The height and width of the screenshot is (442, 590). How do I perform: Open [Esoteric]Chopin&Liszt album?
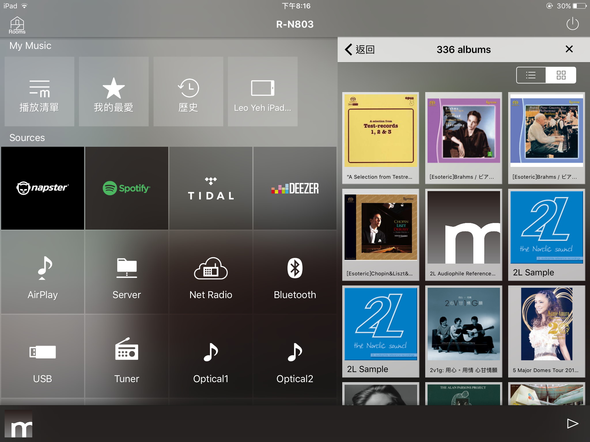(x=381, y=235)
